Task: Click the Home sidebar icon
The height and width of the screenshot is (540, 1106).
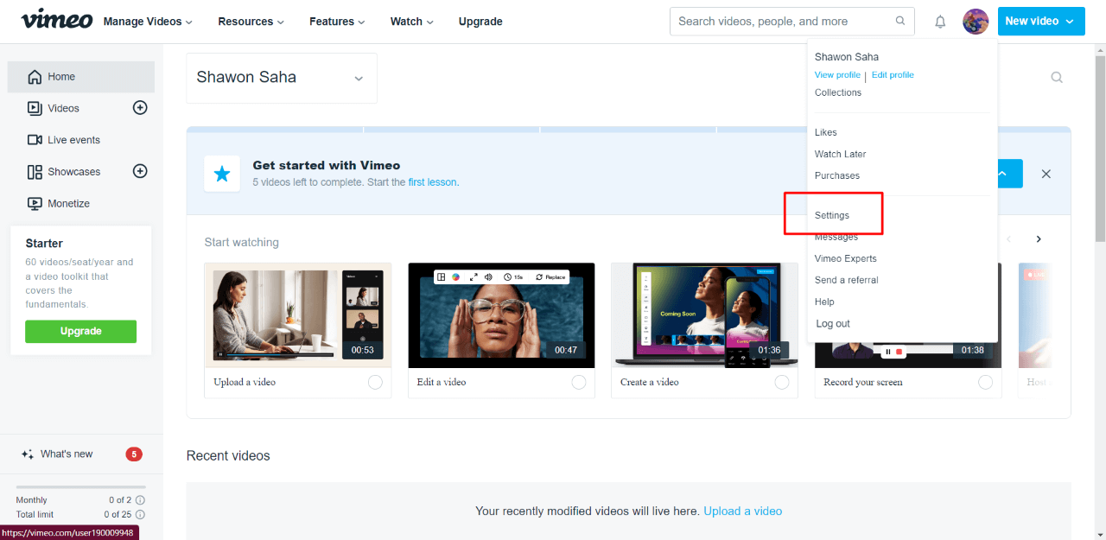Action: click(x=35, y=77)
